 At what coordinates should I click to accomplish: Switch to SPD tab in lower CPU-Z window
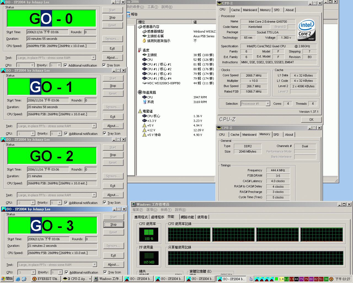(276, 135)
